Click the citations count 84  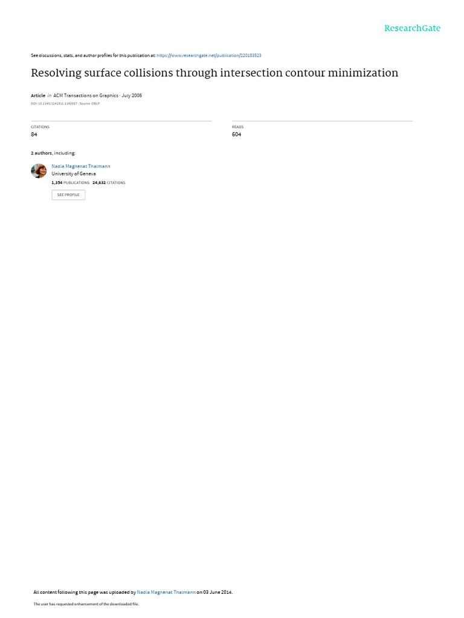click(x=34, y=135)
